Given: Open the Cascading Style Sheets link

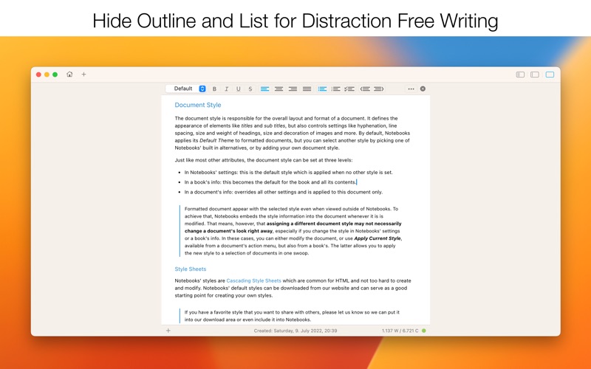Looking at the screenshot, I should 253,280.
